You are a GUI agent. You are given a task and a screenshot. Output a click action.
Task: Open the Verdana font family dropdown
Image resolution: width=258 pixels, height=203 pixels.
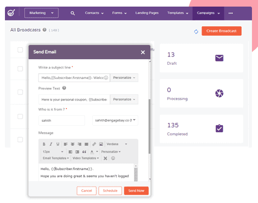(116, 144)
